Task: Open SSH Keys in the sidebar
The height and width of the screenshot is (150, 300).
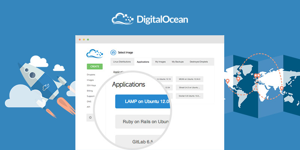Action: pyautogui.click(x=91, y=85)
